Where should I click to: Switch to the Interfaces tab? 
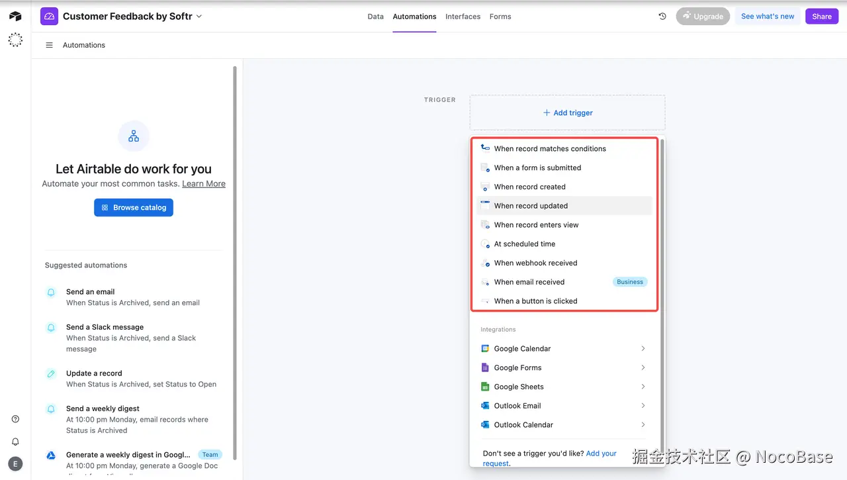pos(463,17)
